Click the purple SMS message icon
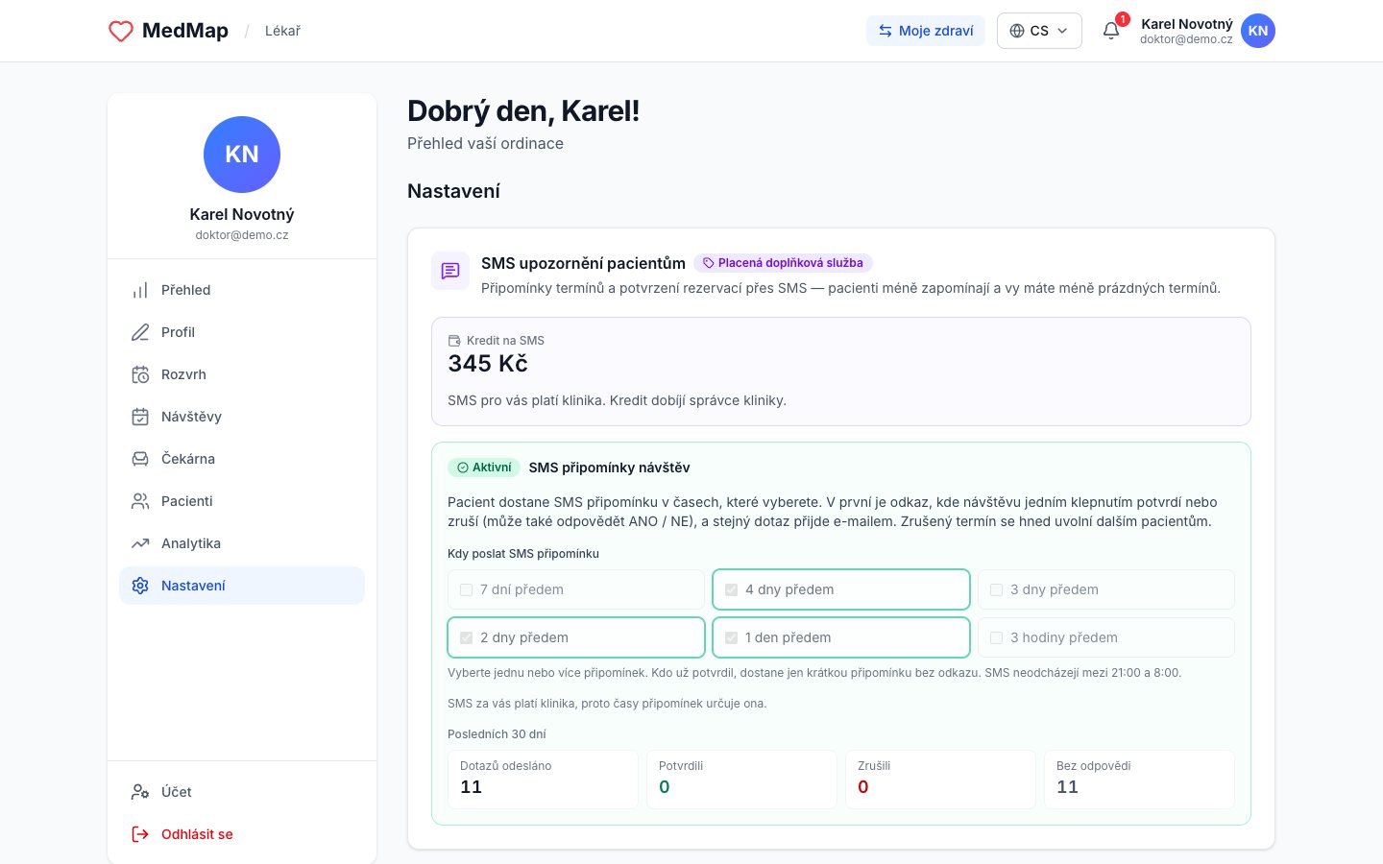Image resolution: width=1383 pixels, height=864 pixels. click(x=450, y=271)
